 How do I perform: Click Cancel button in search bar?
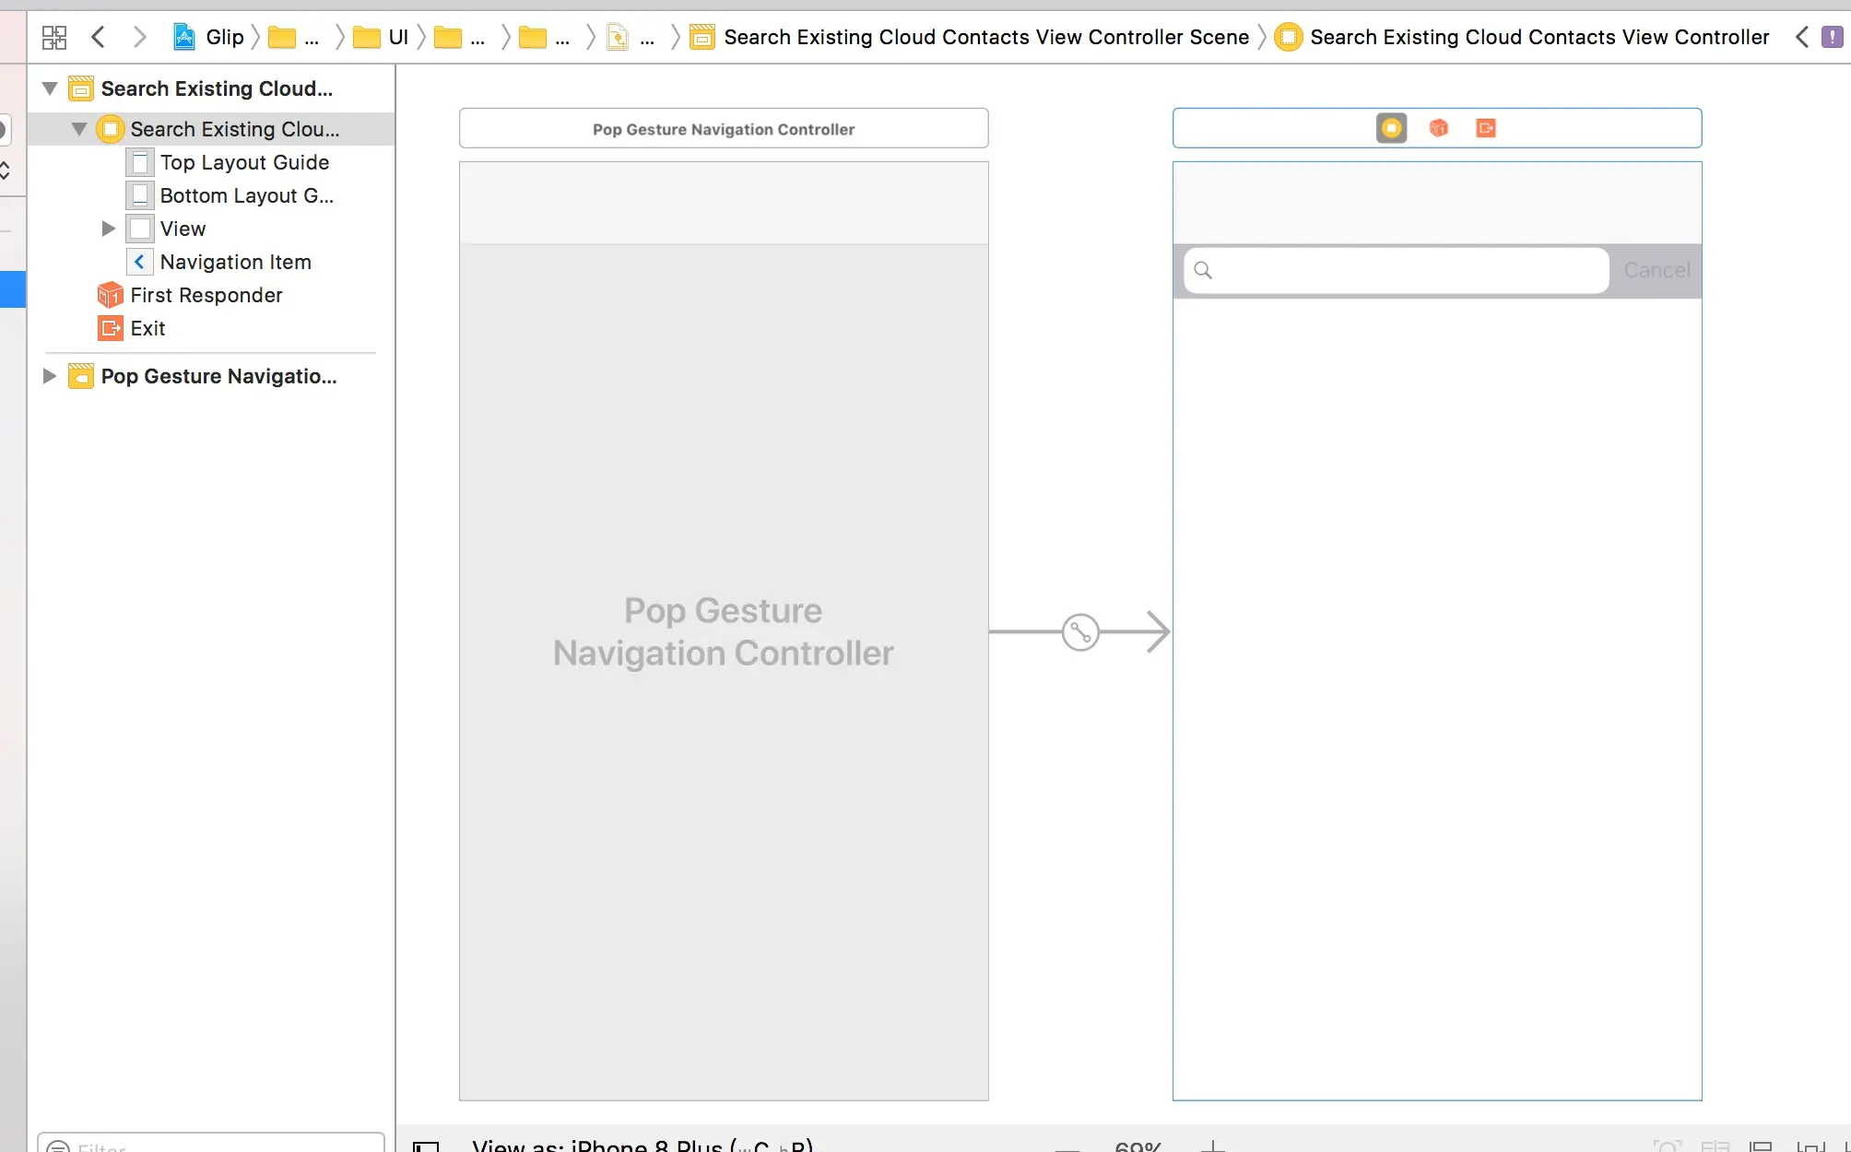click(x=1656, y=270)
